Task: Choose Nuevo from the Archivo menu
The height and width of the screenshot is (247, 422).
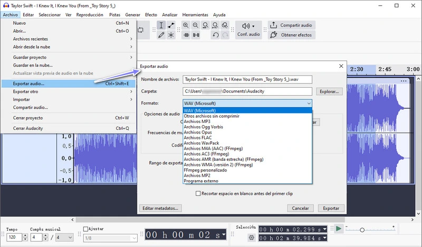Action: 69,23
